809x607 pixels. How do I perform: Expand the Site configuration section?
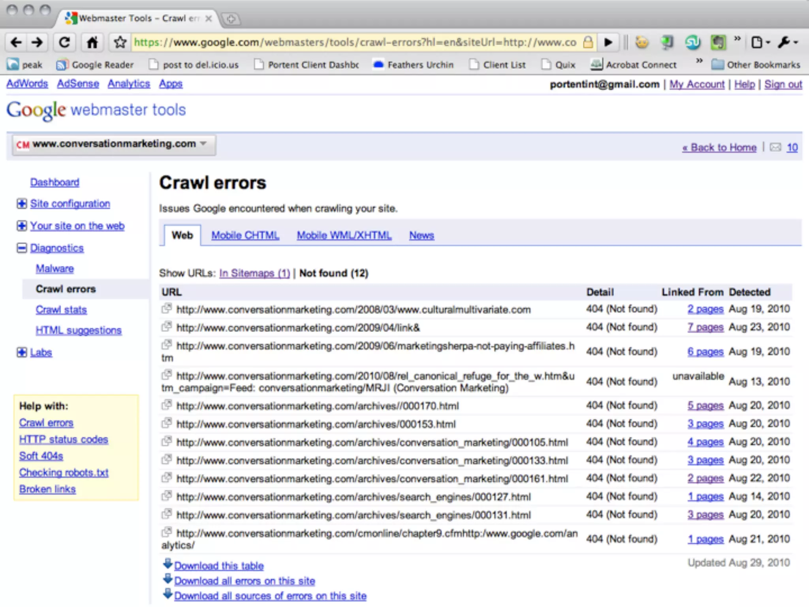point(22,204)
